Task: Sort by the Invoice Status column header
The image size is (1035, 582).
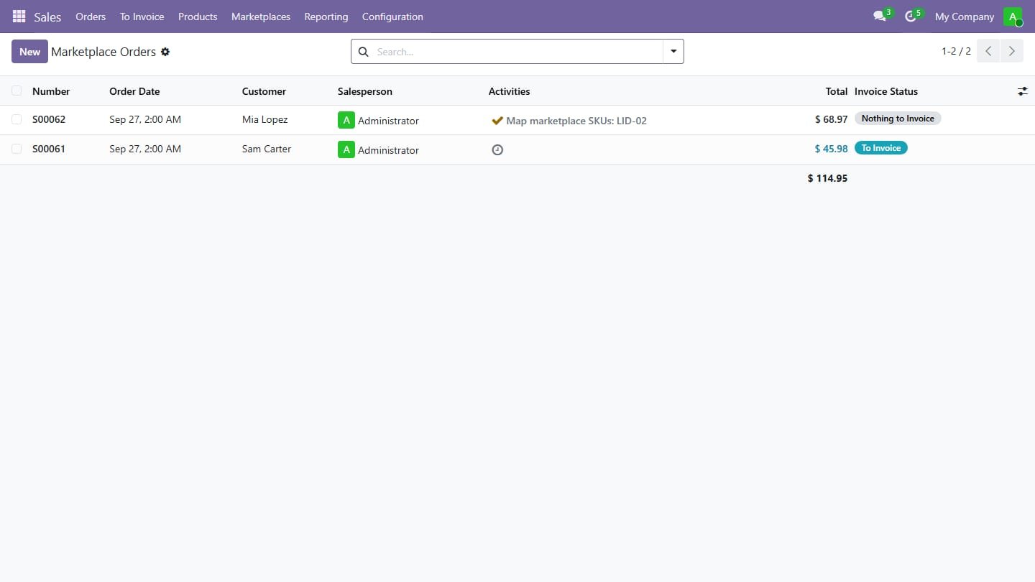Action: pos(886,91)
